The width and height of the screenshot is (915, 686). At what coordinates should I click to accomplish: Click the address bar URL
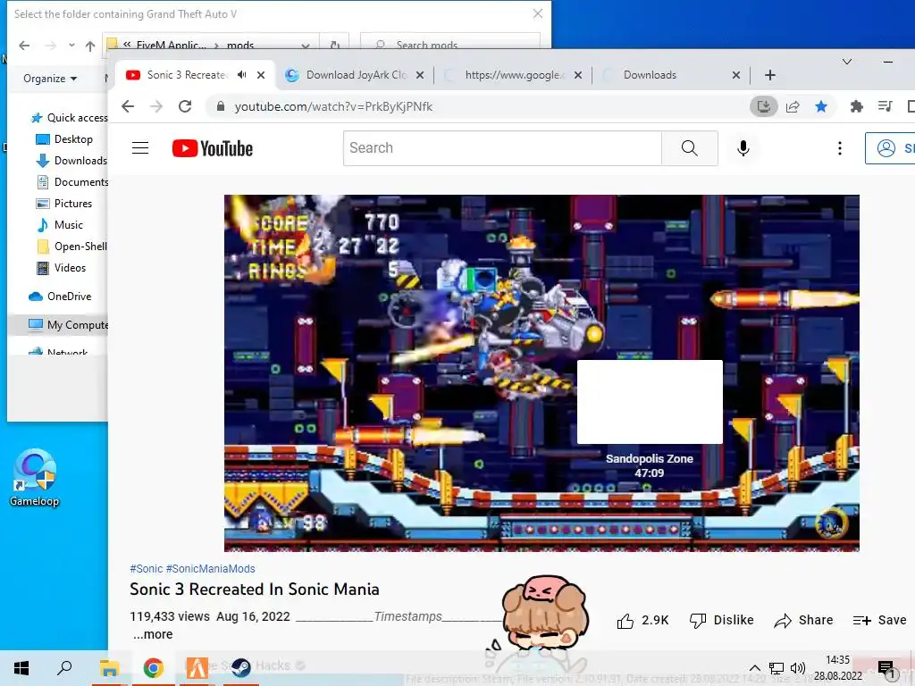tap(333, 107)
